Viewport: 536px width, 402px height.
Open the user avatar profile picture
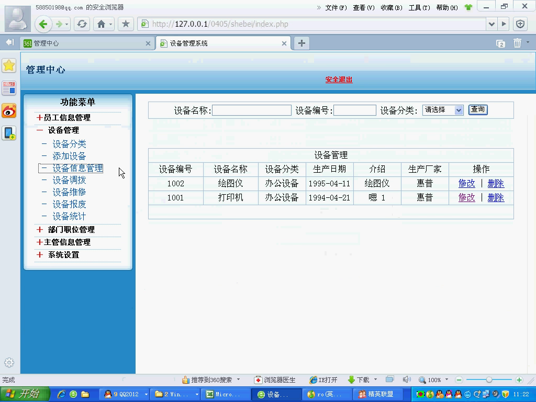[17, 19]
